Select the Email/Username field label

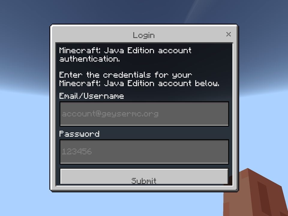[91, 96]
